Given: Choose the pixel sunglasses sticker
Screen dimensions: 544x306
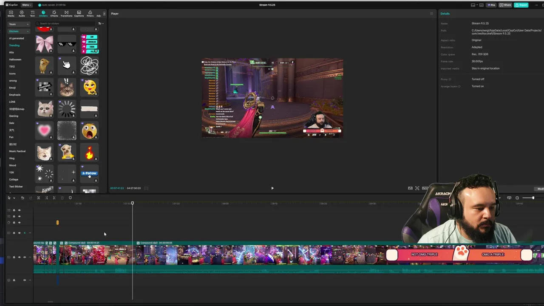Looking at the screenshot, I should pyautogui.click(x=67, y=44).
